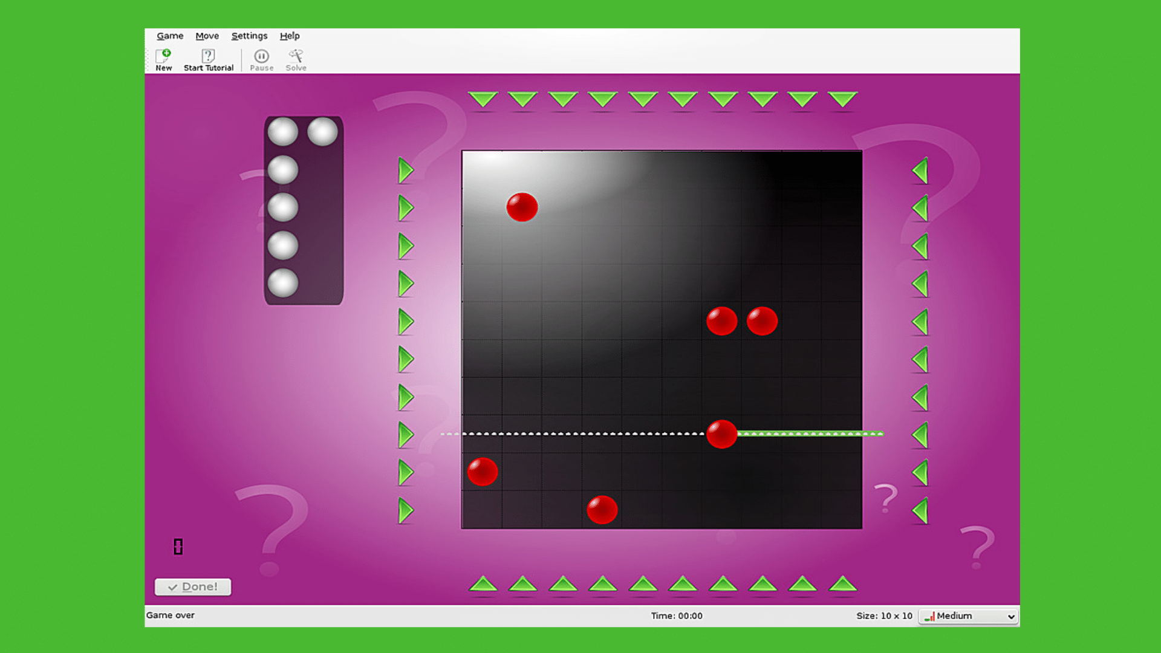This screenshot has height=653, width=1161.
Task: Pick the bottom white ball in tray
Action: (x=283, y=283)
